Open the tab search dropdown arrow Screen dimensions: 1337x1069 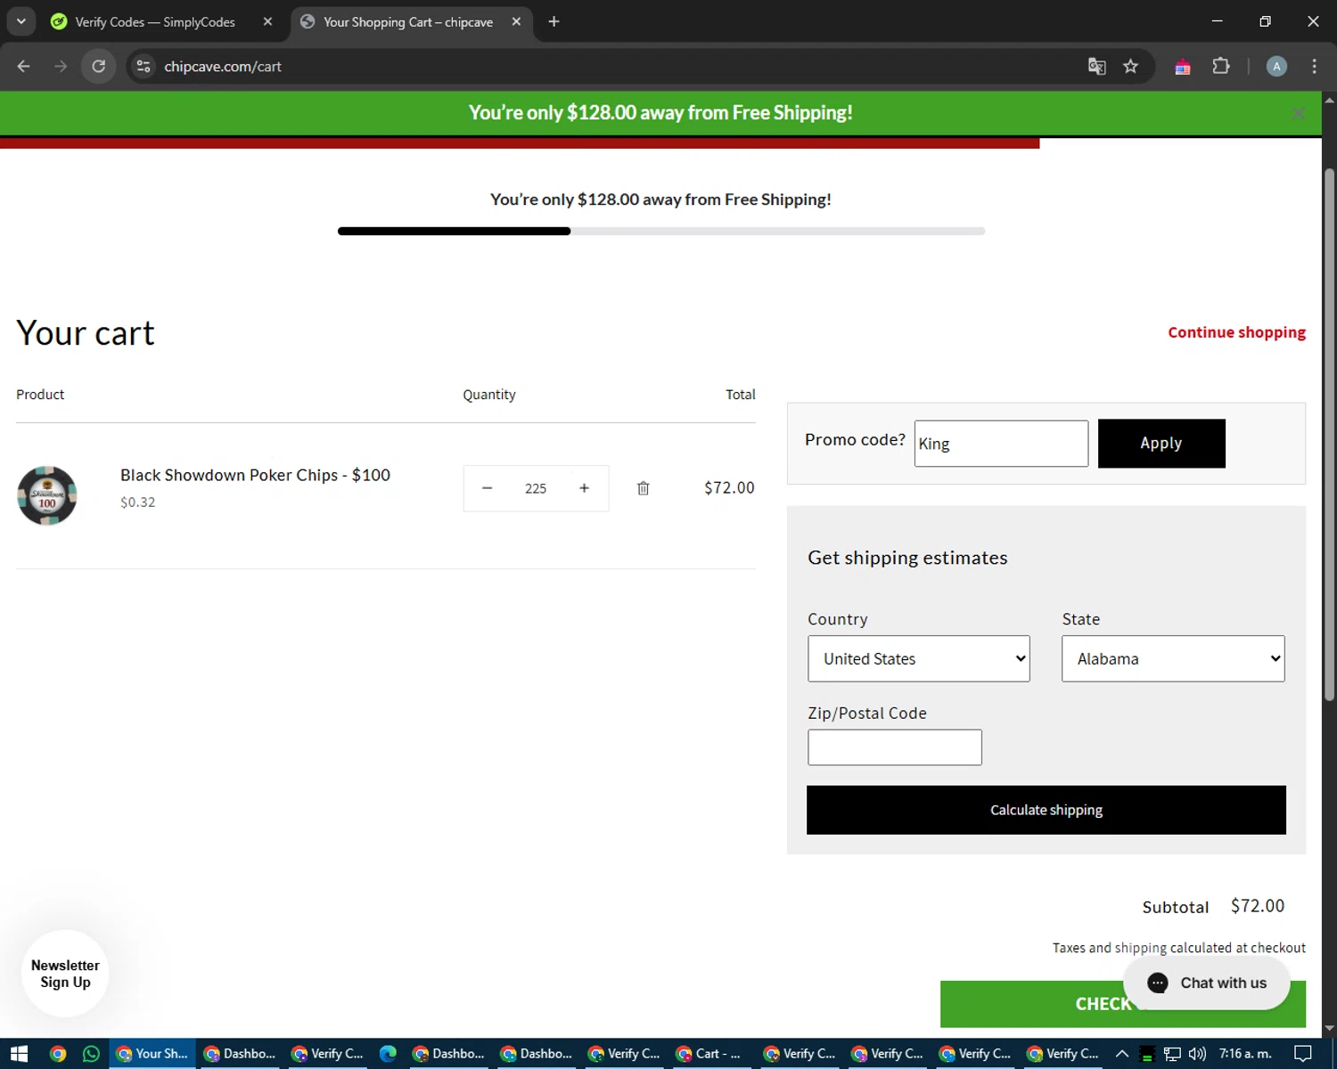[21, 21]
